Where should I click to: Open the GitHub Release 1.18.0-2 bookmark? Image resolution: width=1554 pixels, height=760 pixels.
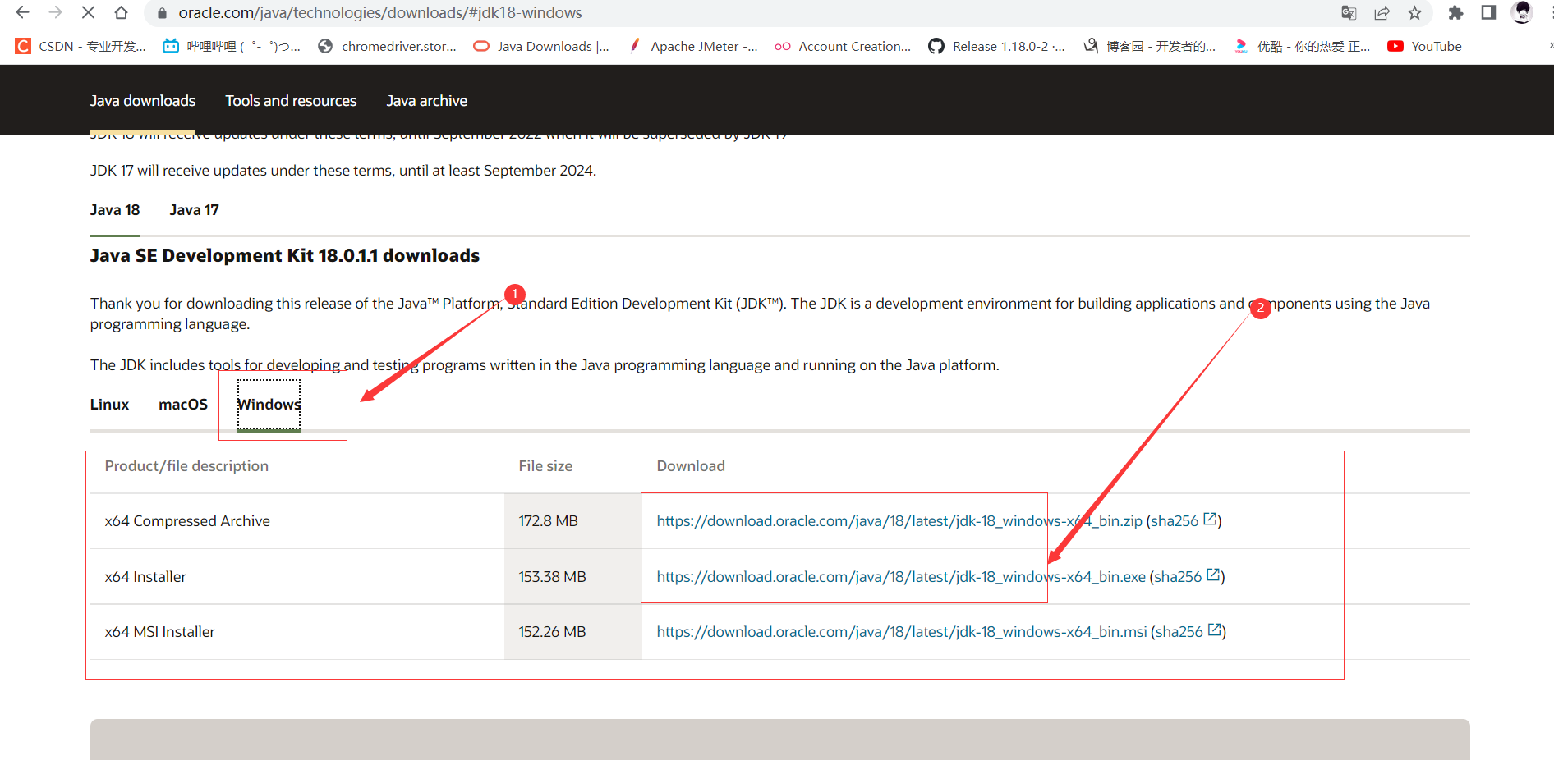click(996, 47)
